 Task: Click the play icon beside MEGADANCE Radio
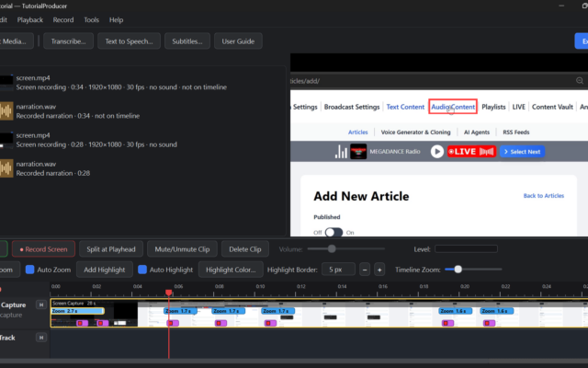(x=437, y=151)
